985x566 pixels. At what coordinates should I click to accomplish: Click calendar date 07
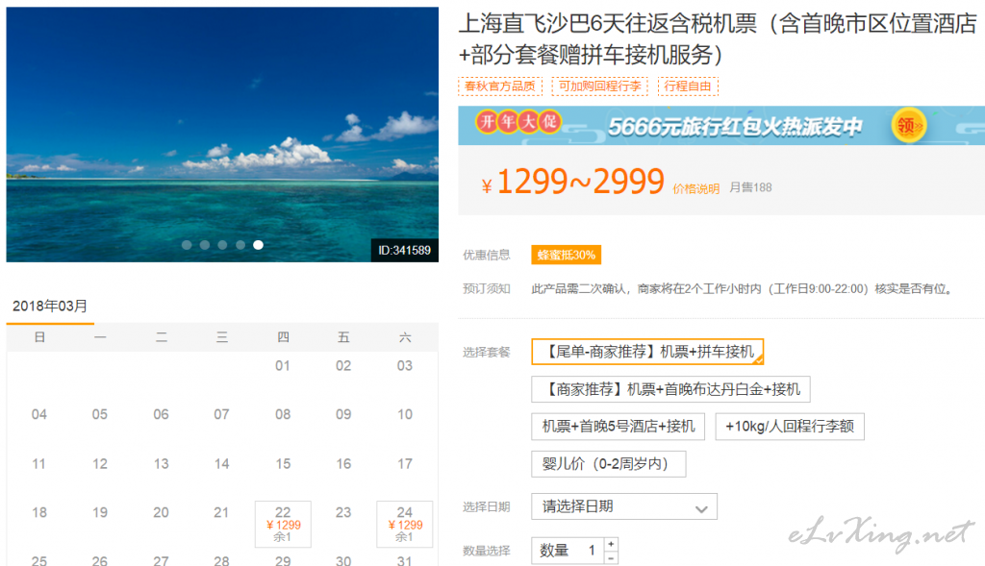pos(221,415)
